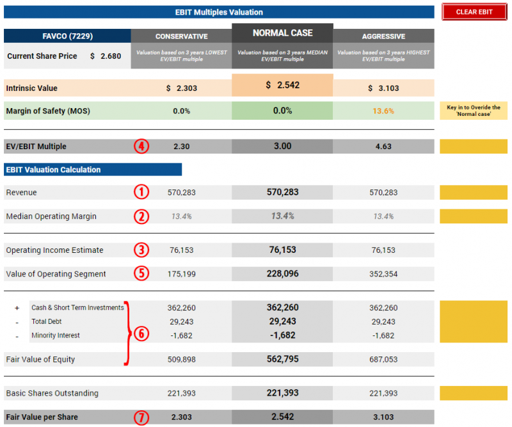Click the yellow override box beside Total Debt section
This screenshot has height=427, width=512.
[x=472, y=320]
